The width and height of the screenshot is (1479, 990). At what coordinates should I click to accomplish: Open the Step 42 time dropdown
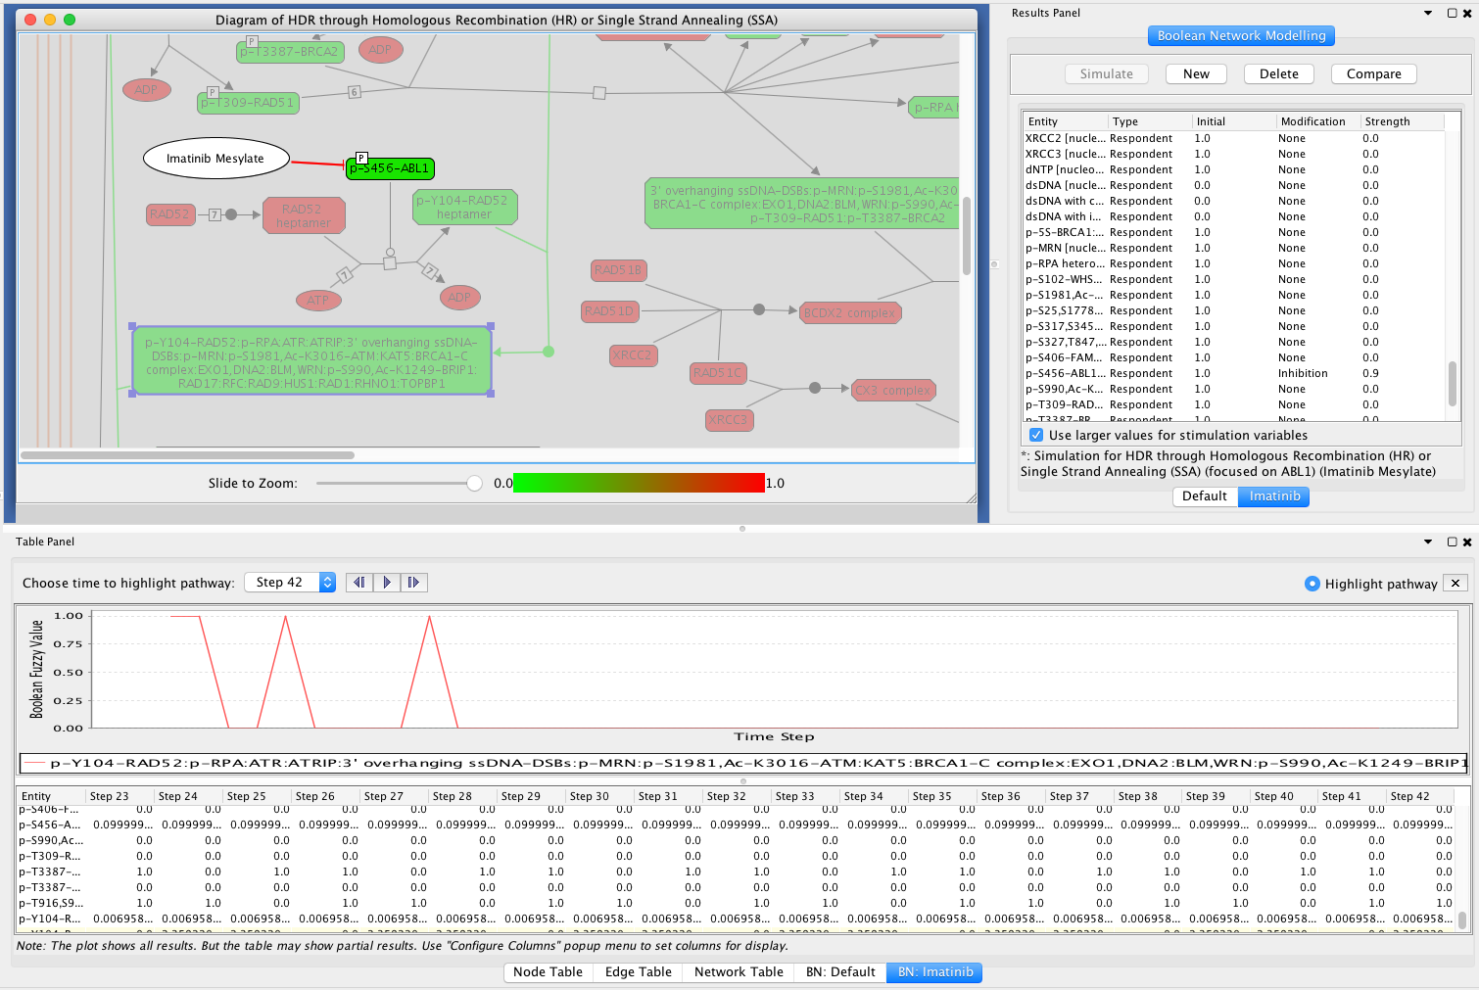[x=290, y=583]
